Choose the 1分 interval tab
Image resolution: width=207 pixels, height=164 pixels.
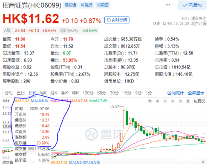click(x=149, y=93)
